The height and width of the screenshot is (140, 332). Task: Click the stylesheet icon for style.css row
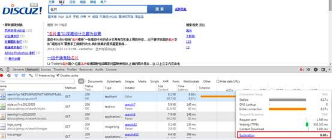(3, 106)
